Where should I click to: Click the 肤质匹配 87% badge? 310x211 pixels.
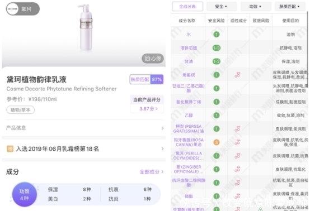click(147, 79)
